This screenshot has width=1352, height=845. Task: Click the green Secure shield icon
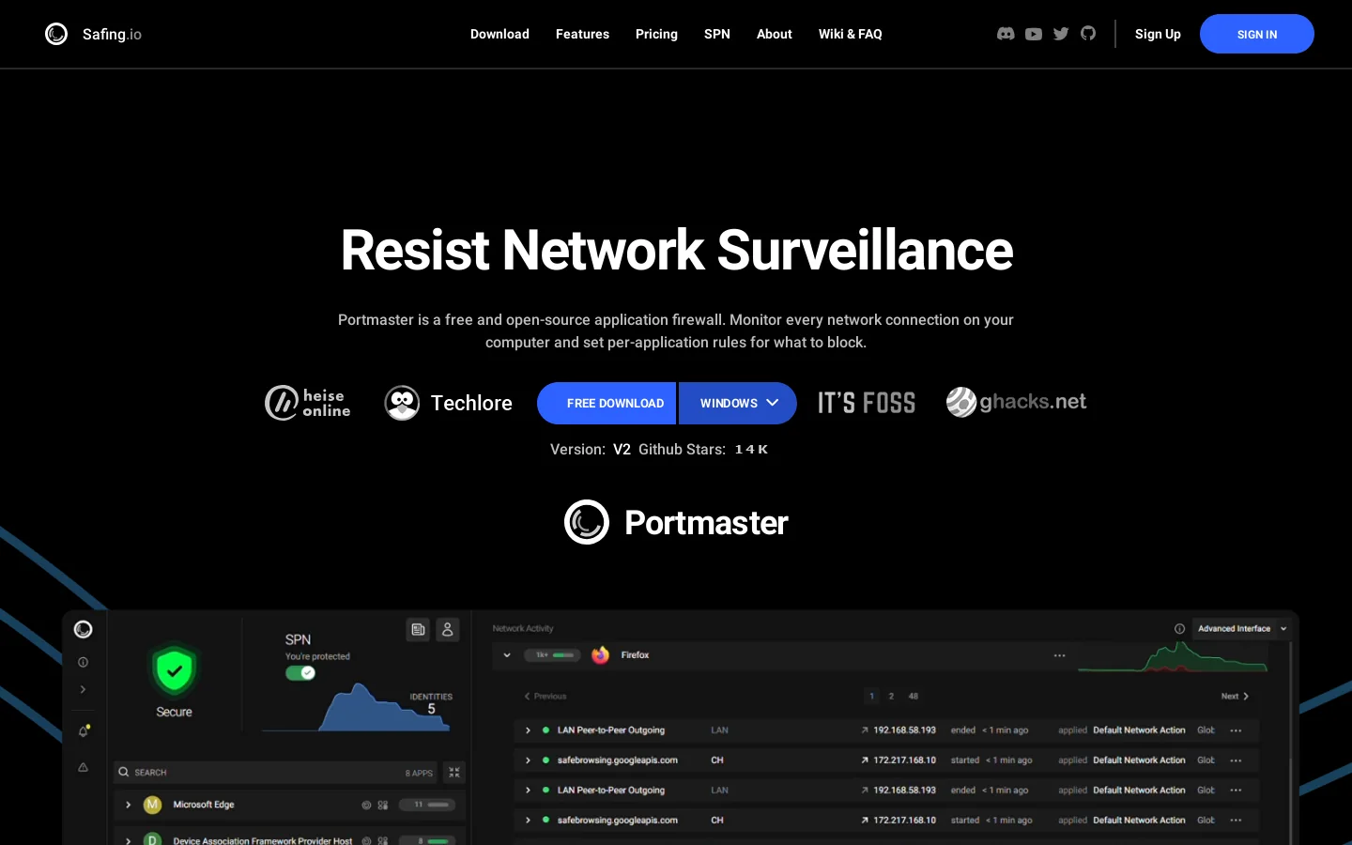pos(174,670)
